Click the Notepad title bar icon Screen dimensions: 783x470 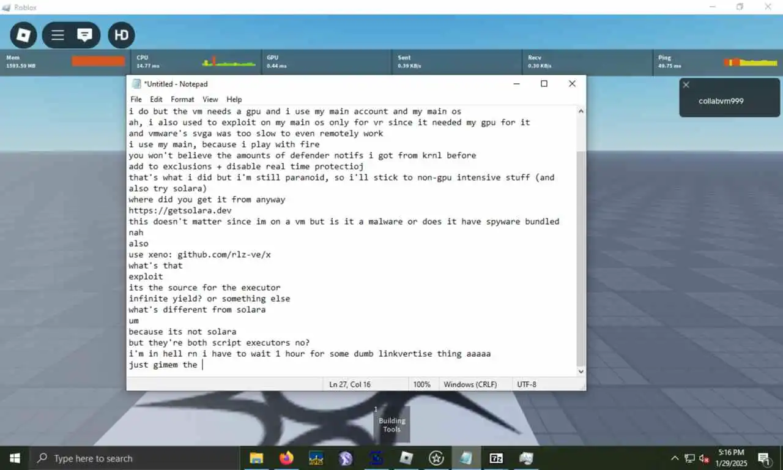click(x=136, y=84)
